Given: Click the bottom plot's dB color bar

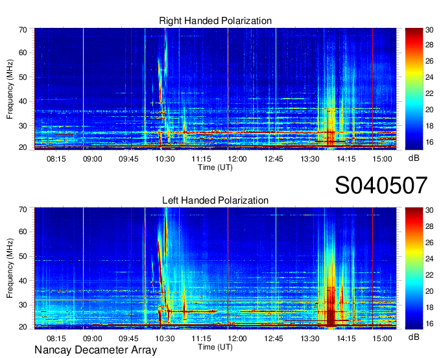Looking at the screenshot, I should pyautogui.click(x=414, y=268).
